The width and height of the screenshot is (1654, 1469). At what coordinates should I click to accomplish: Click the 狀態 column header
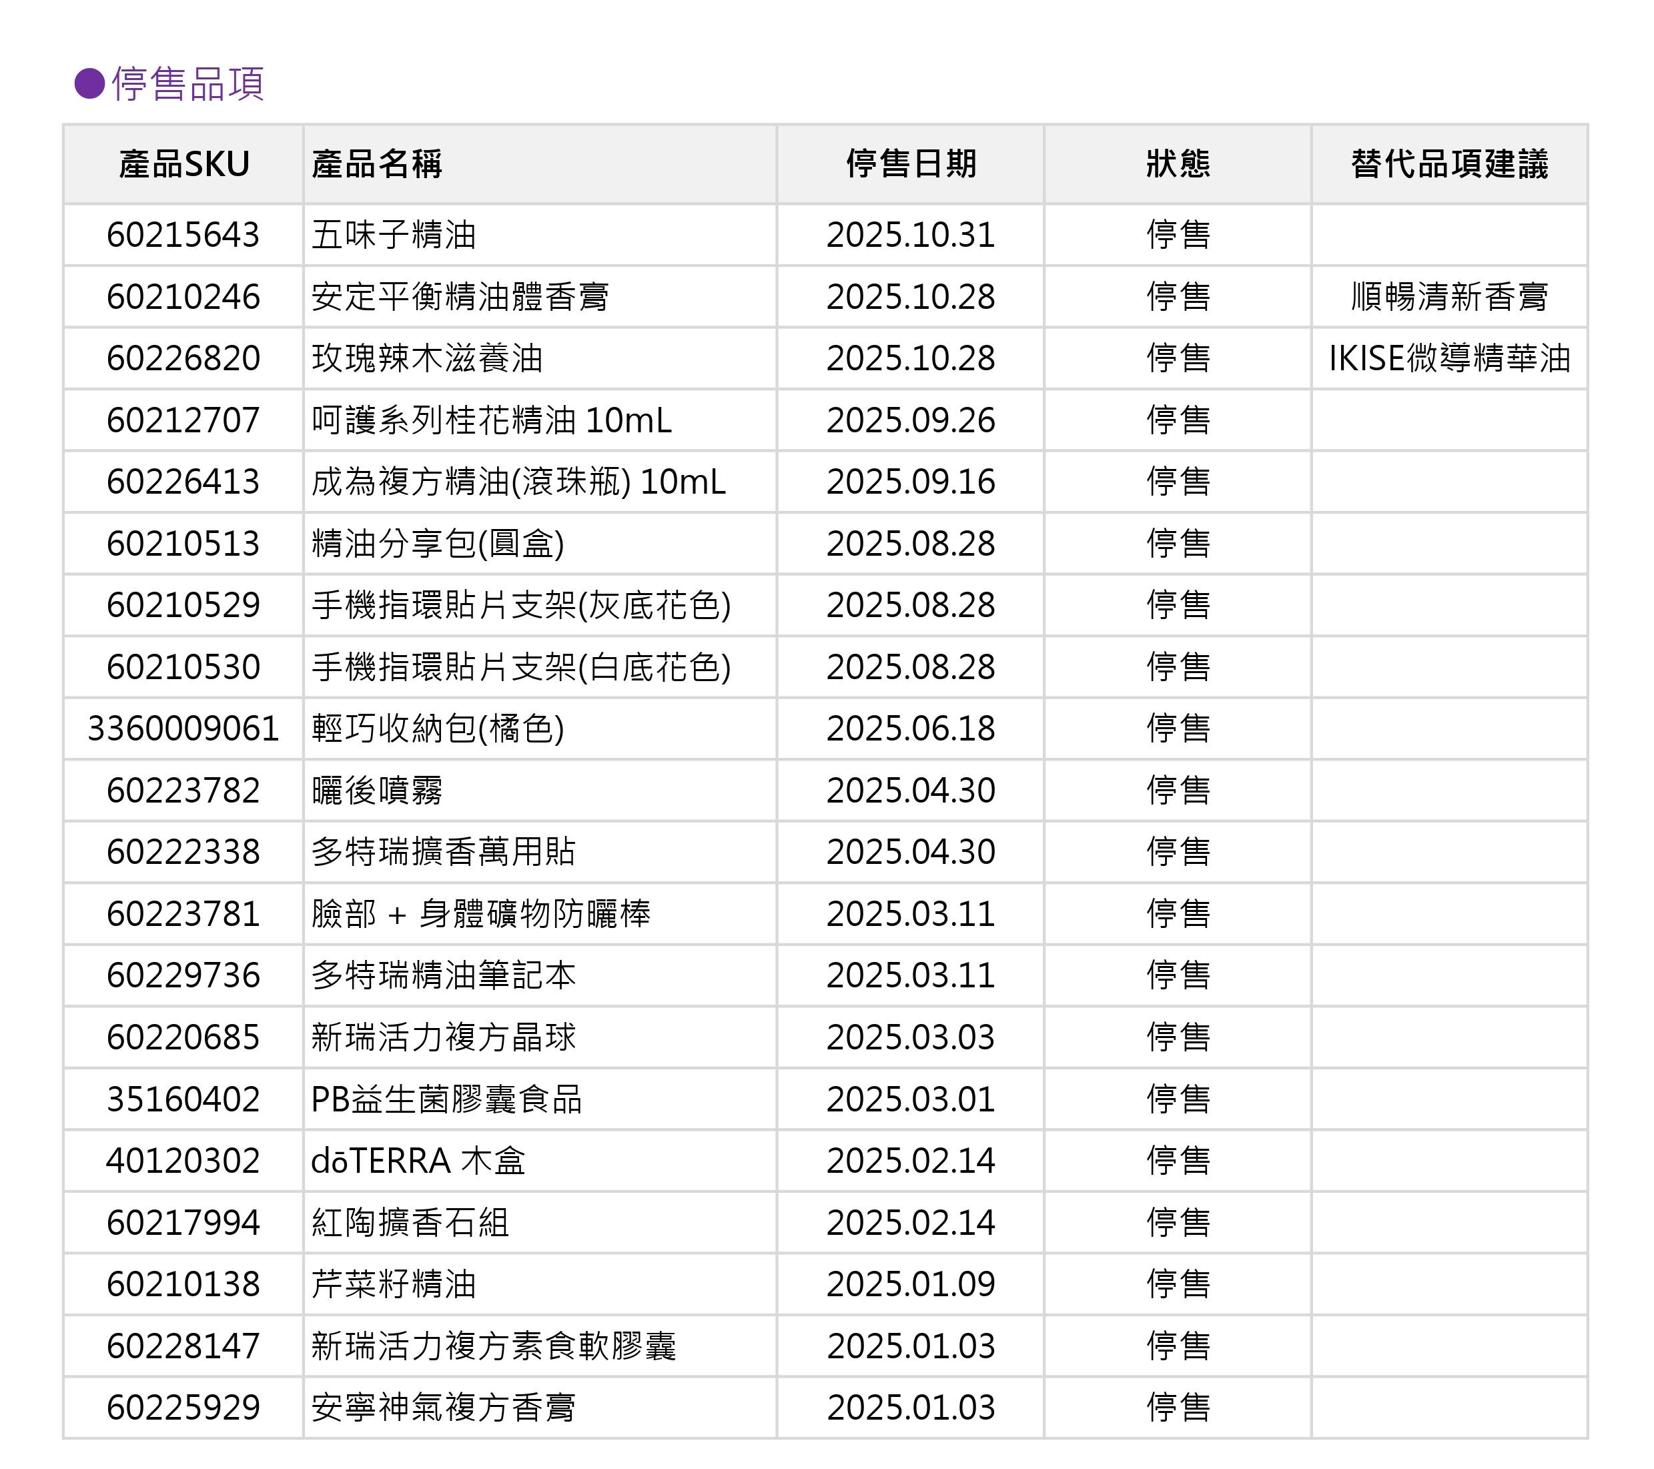tap(1178, 164)
